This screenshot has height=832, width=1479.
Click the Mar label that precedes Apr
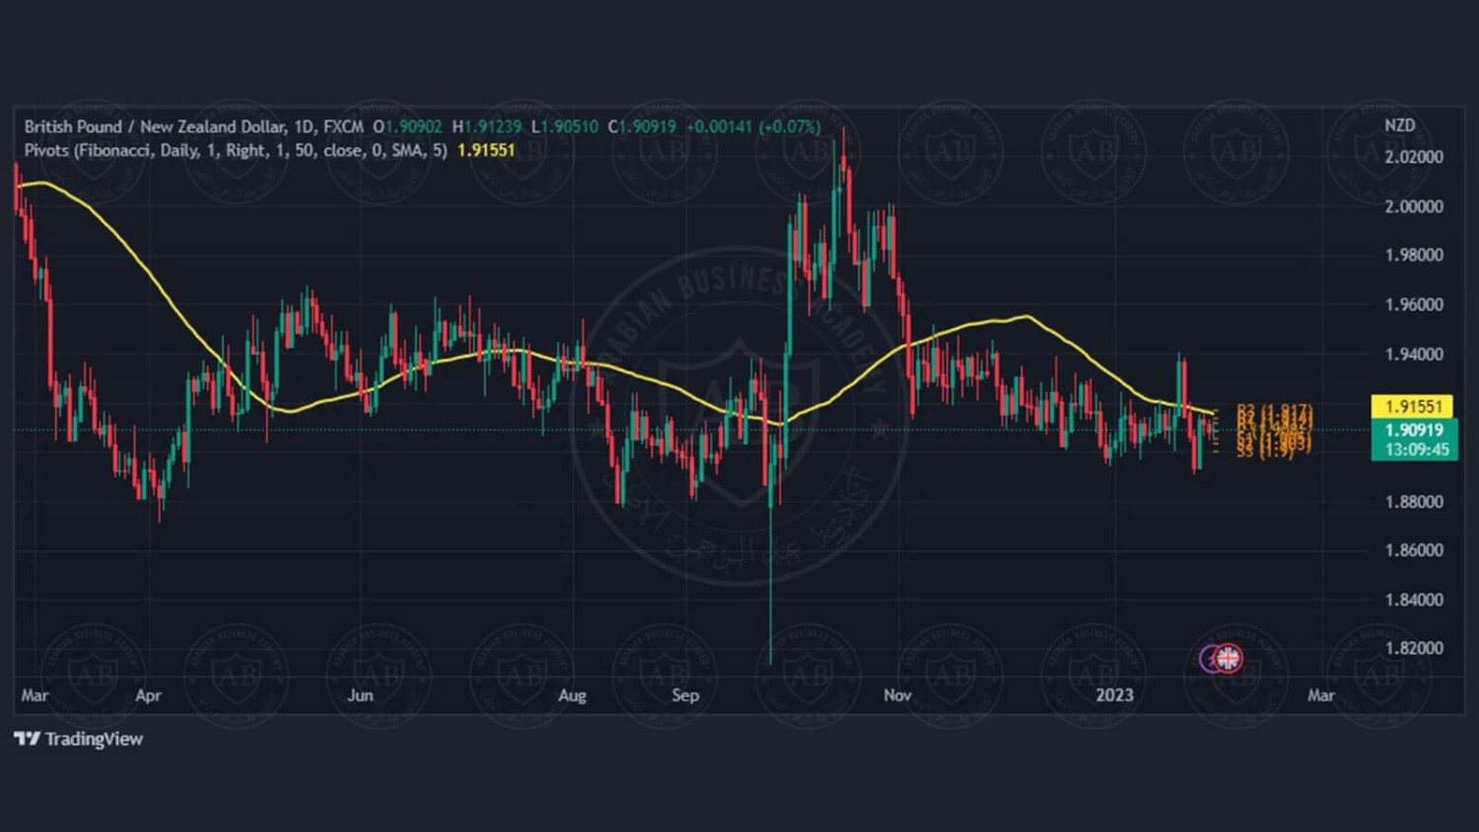click(35, 695)
